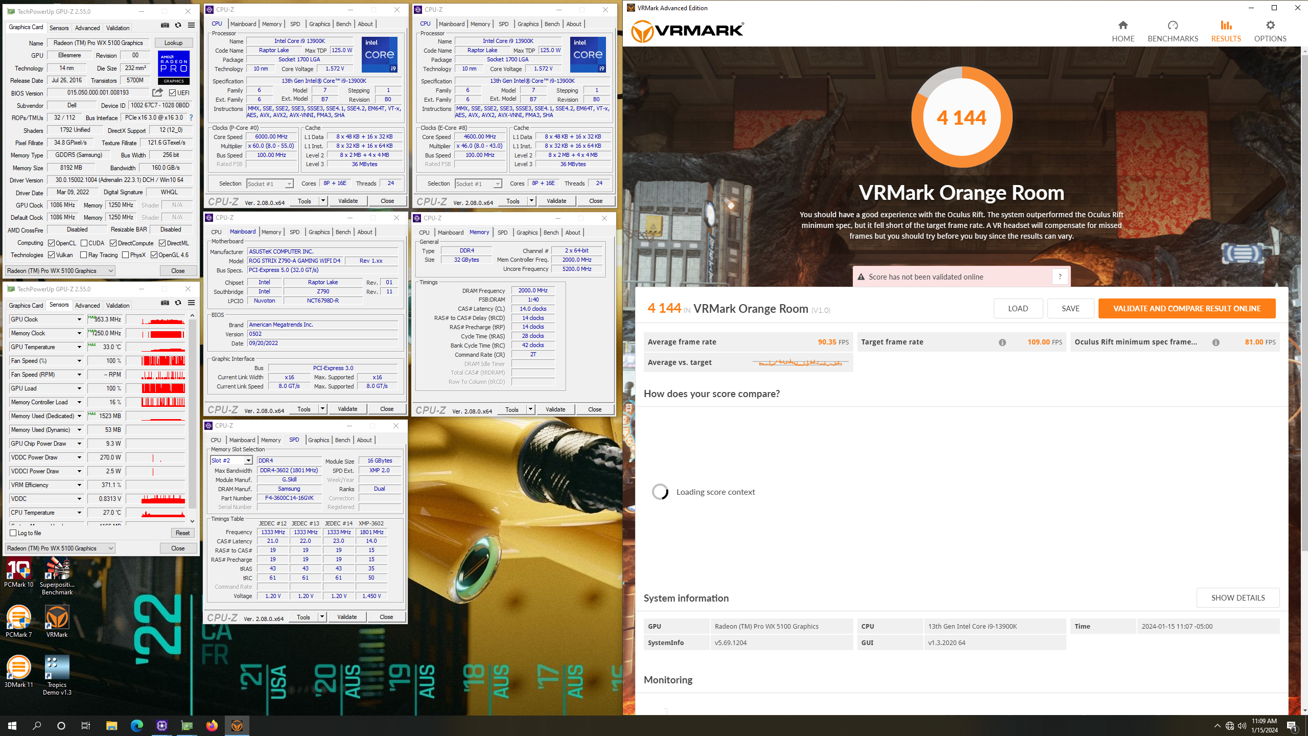This screenshot has width=1308, height=736.
Task: Open the hamburger menu in top GPU-Z window
Action: pyautogui.click(x=191, y=25)
